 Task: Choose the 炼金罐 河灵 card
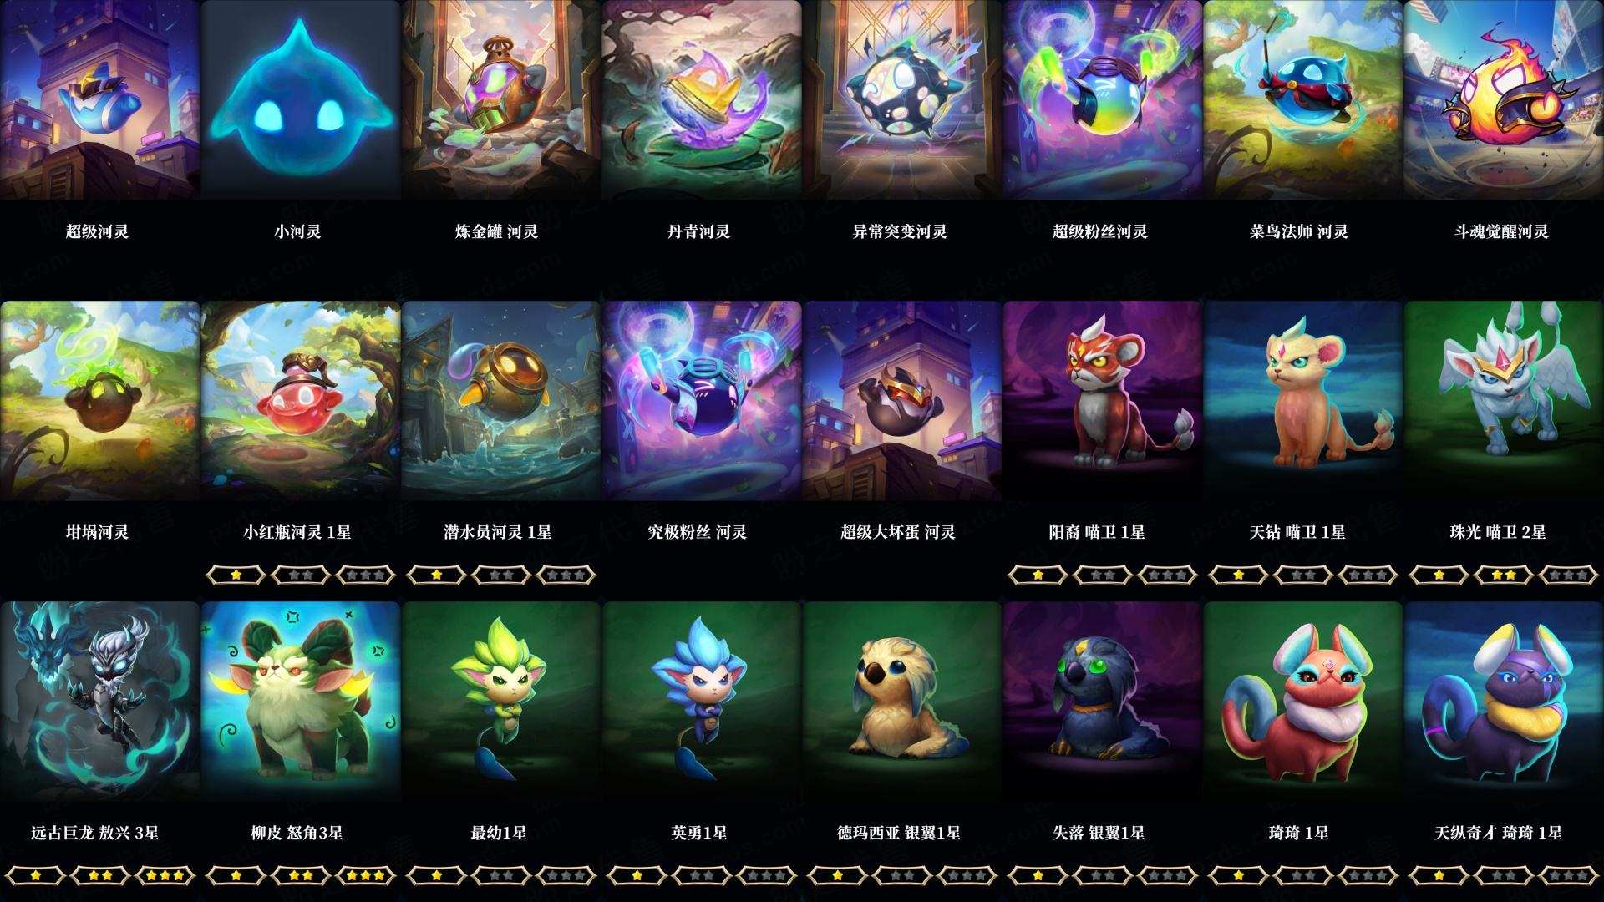pos(501,100)
